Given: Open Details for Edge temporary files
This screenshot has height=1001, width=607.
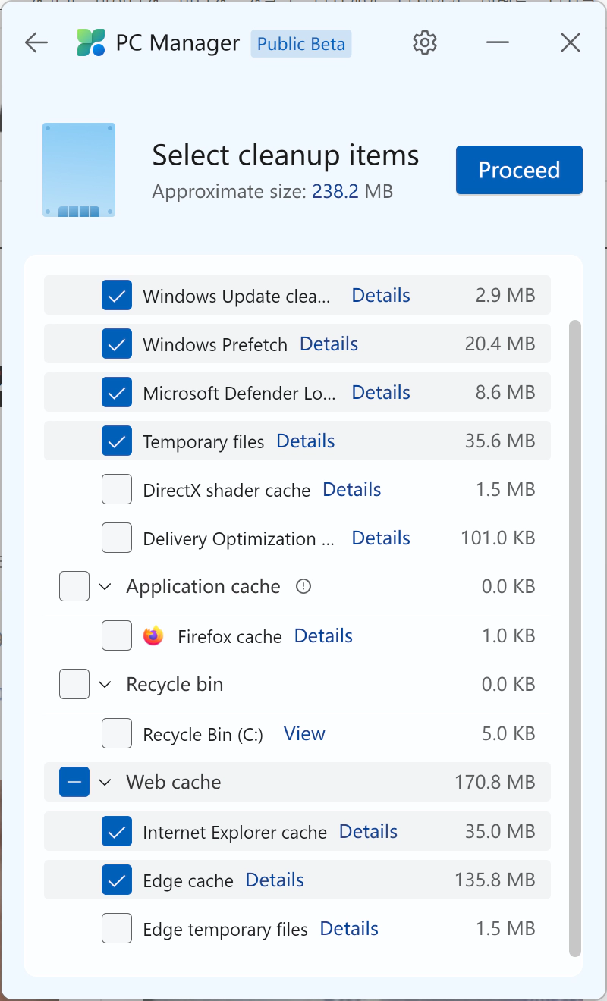Looking at the screenshot, I should (x=349, y=928).
